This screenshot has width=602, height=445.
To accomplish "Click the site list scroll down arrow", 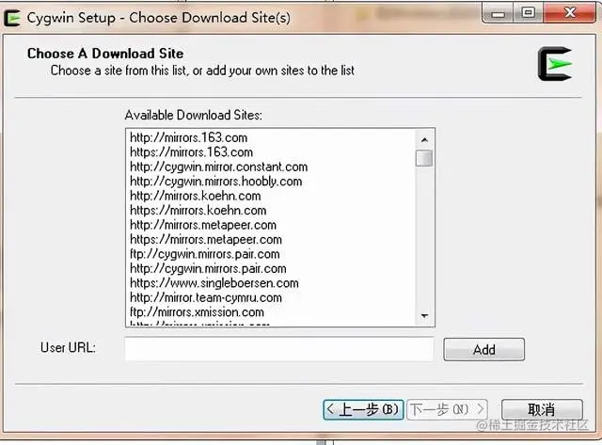I will point(424,315).
